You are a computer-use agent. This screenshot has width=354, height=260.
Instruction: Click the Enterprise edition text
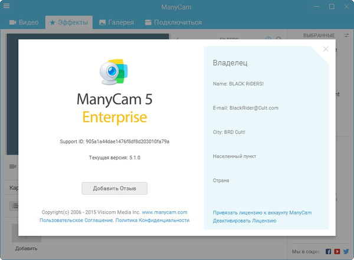coord(114,118)
